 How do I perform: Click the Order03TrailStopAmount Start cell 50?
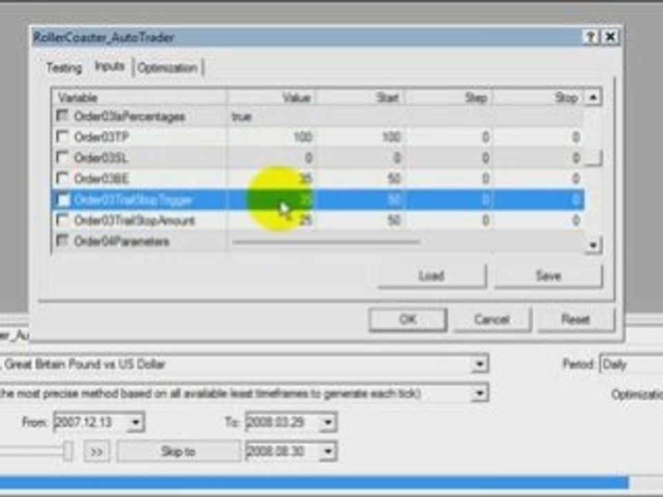click(x=359, y=220)
